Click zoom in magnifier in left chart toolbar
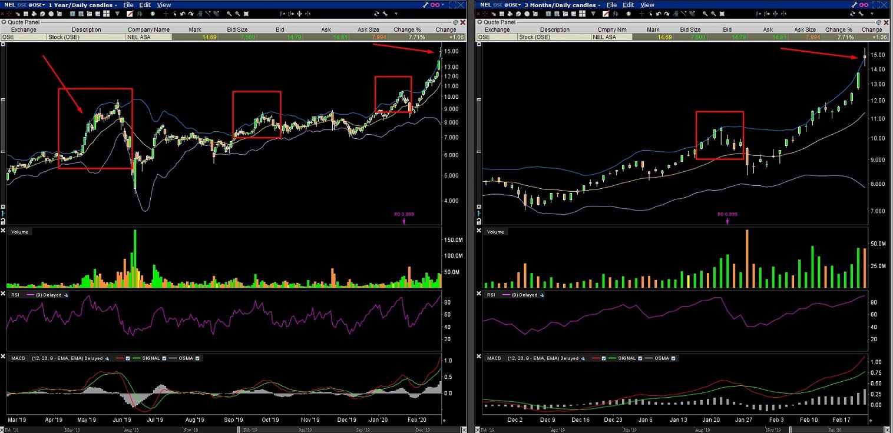Screen dimensions: 893x433 coord(229,14)
